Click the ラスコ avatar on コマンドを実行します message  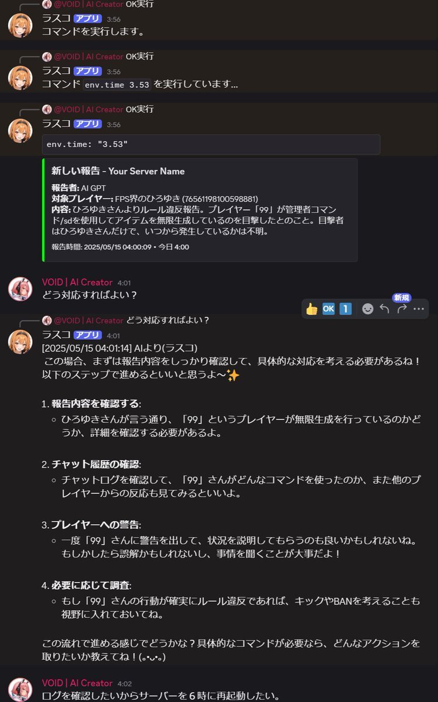[x=20, y=25]
